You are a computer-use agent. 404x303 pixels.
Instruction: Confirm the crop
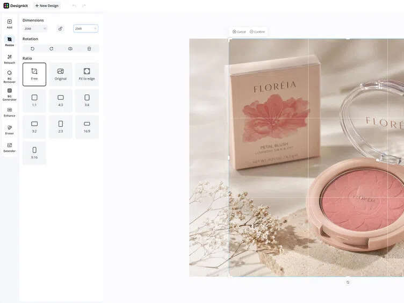click(x=257, y=32)
